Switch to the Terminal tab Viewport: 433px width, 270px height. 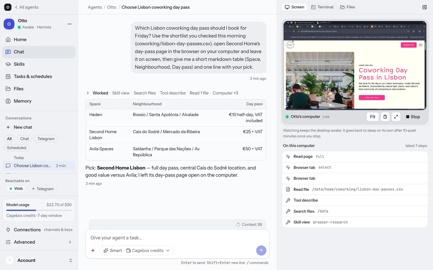click(x=322, y=7)
